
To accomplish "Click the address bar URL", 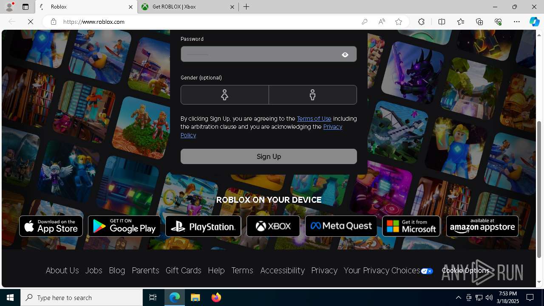I will pyautogui.click(x=94, y=22).
